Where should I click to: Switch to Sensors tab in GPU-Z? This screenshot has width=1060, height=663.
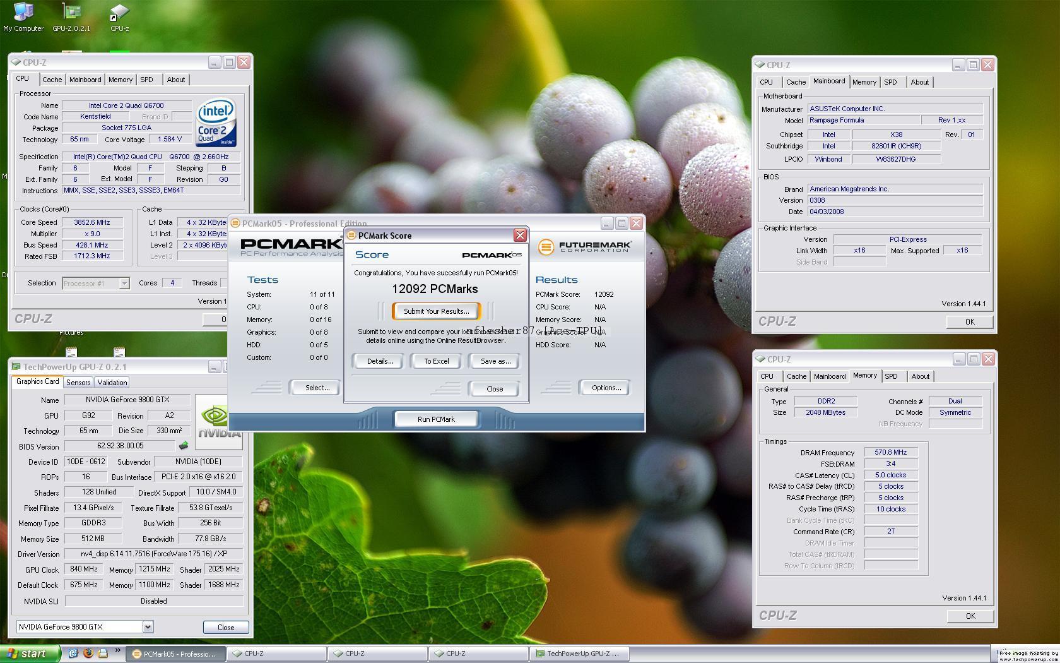78,382
